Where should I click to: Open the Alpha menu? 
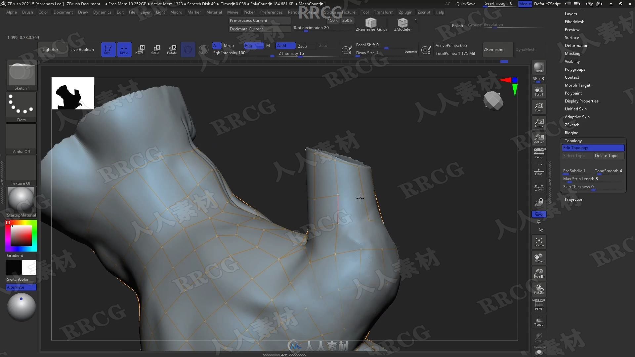tap(11, 12)
